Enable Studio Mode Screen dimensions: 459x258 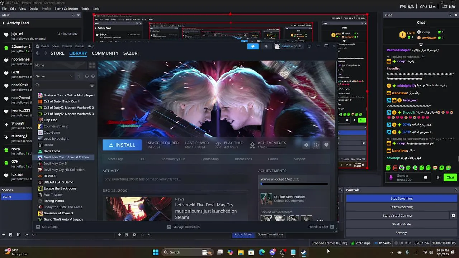coord(402,224)
